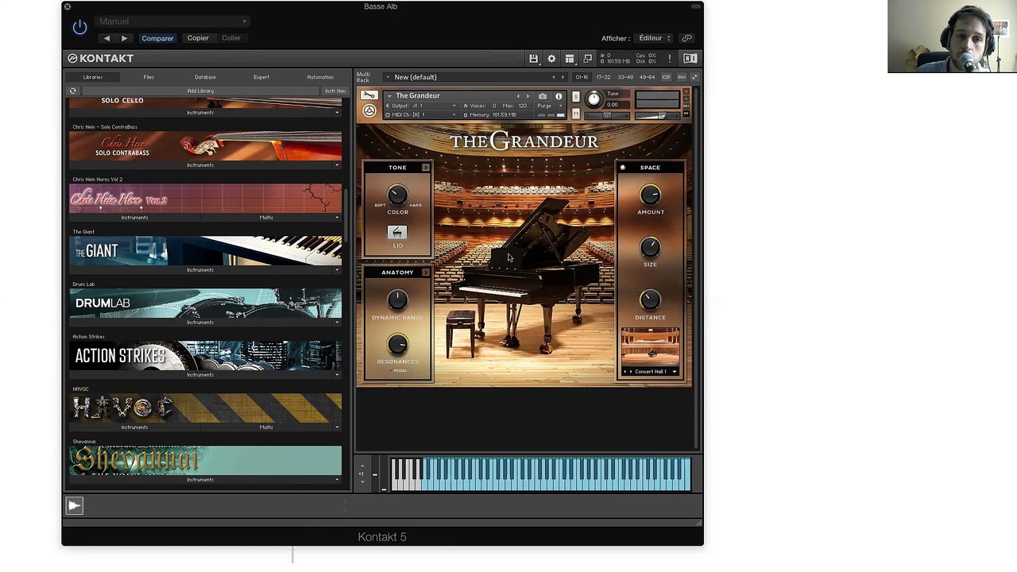Switch to the Automation tab
Screen dimensions: 1017x572
(x=320, y=77)
